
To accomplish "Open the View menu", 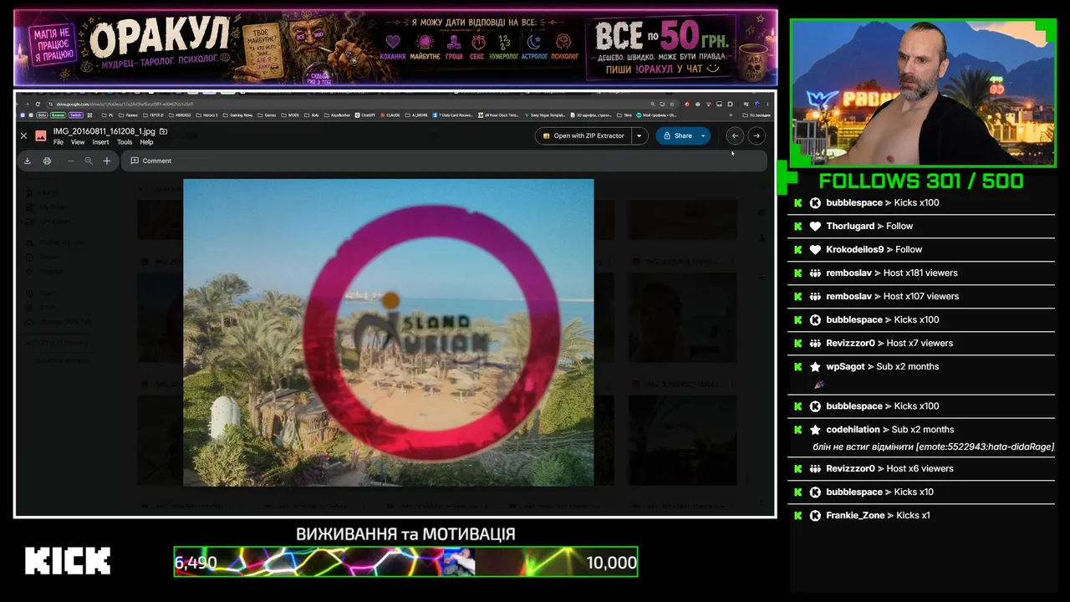I will [78, 142].
